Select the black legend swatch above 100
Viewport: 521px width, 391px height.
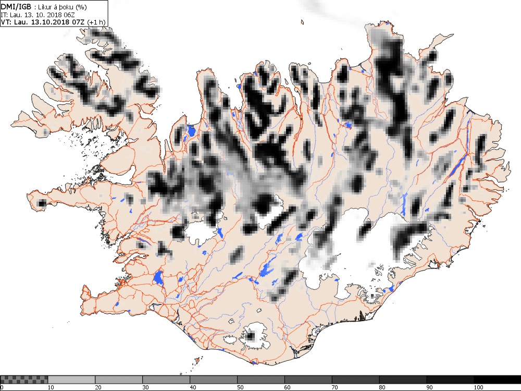pyautogui.click(x=498, y=380)
